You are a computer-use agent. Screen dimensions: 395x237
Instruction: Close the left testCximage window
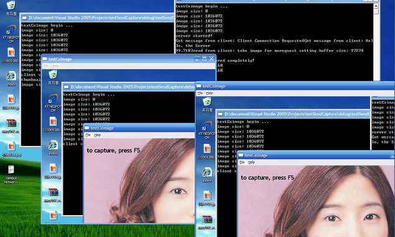tap(212, 59)
